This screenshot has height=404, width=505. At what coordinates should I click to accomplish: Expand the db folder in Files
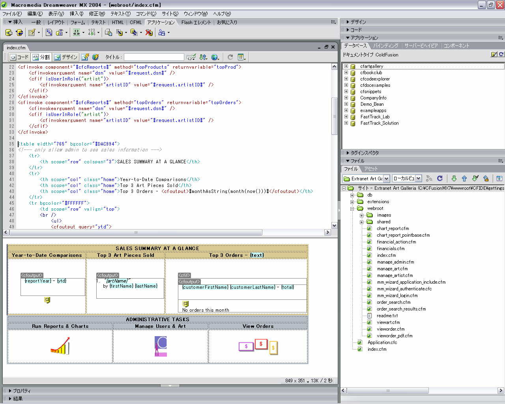(x=352, y=195)
